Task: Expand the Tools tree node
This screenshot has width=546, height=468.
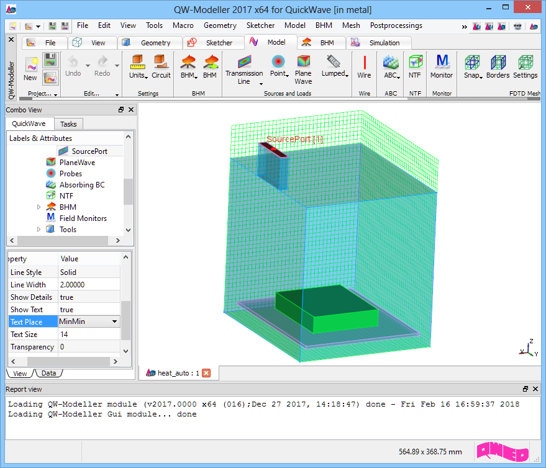Action: (39, 230)
